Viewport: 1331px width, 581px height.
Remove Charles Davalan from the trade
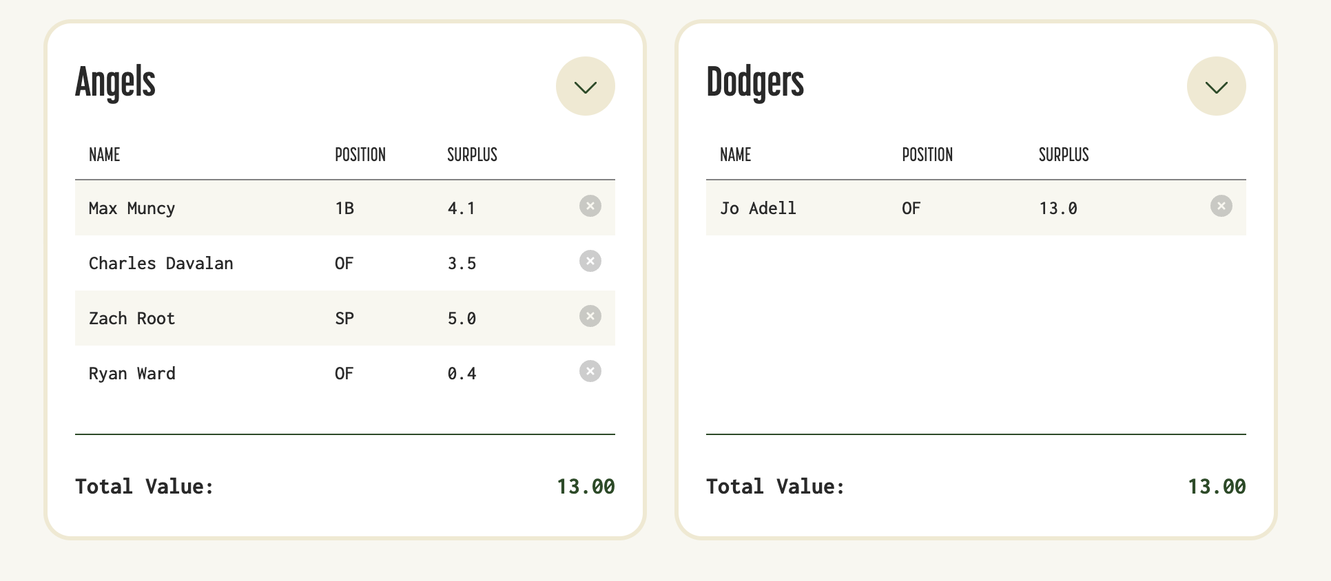[590, 261]
